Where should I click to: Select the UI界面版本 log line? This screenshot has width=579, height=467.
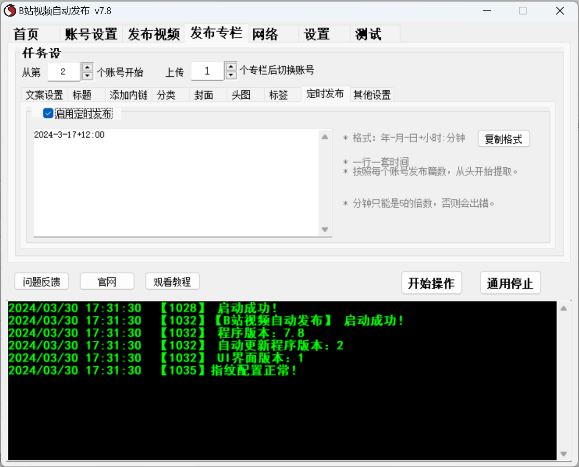coord(156,357)
